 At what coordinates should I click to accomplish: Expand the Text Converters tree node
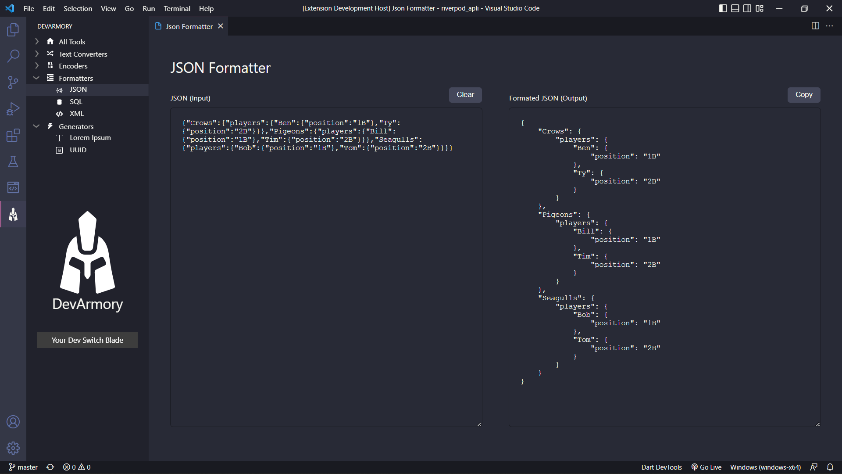tap(37, 54)
